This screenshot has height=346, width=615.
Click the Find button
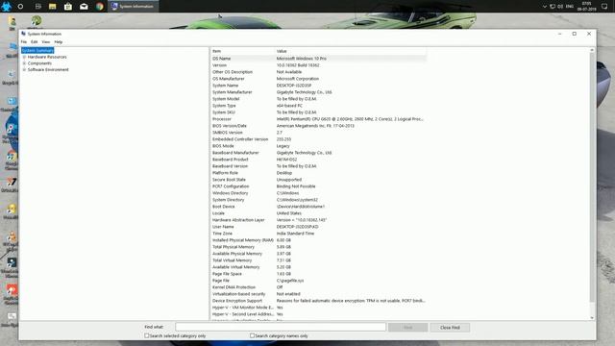coord(407,327)
